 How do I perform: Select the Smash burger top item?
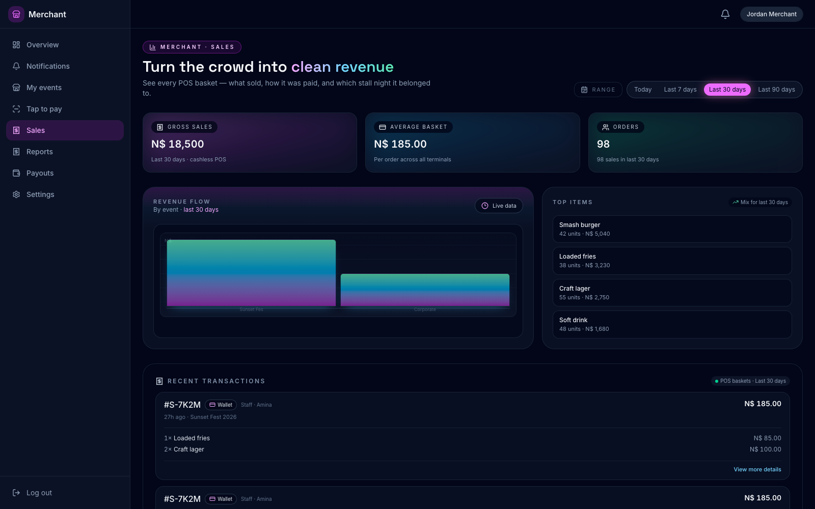pos(672,229)
